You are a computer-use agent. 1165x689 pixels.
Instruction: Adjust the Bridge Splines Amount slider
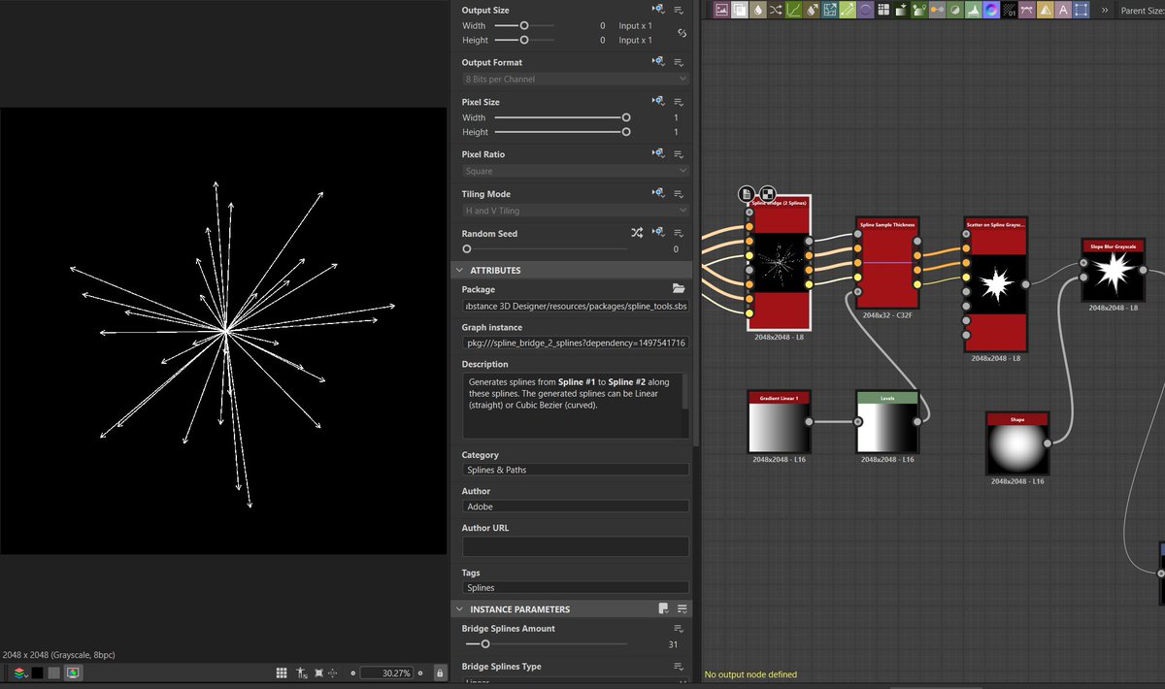coord(547,643)
